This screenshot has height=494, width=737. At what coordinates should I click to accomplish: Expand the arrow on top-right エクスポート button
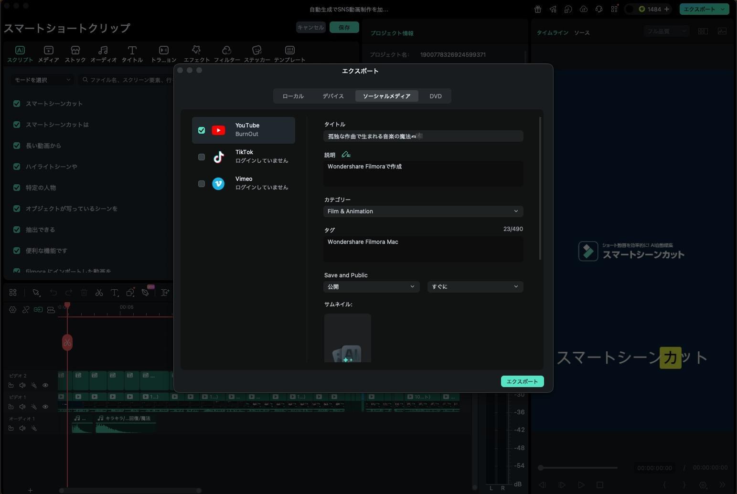[723, 9]
